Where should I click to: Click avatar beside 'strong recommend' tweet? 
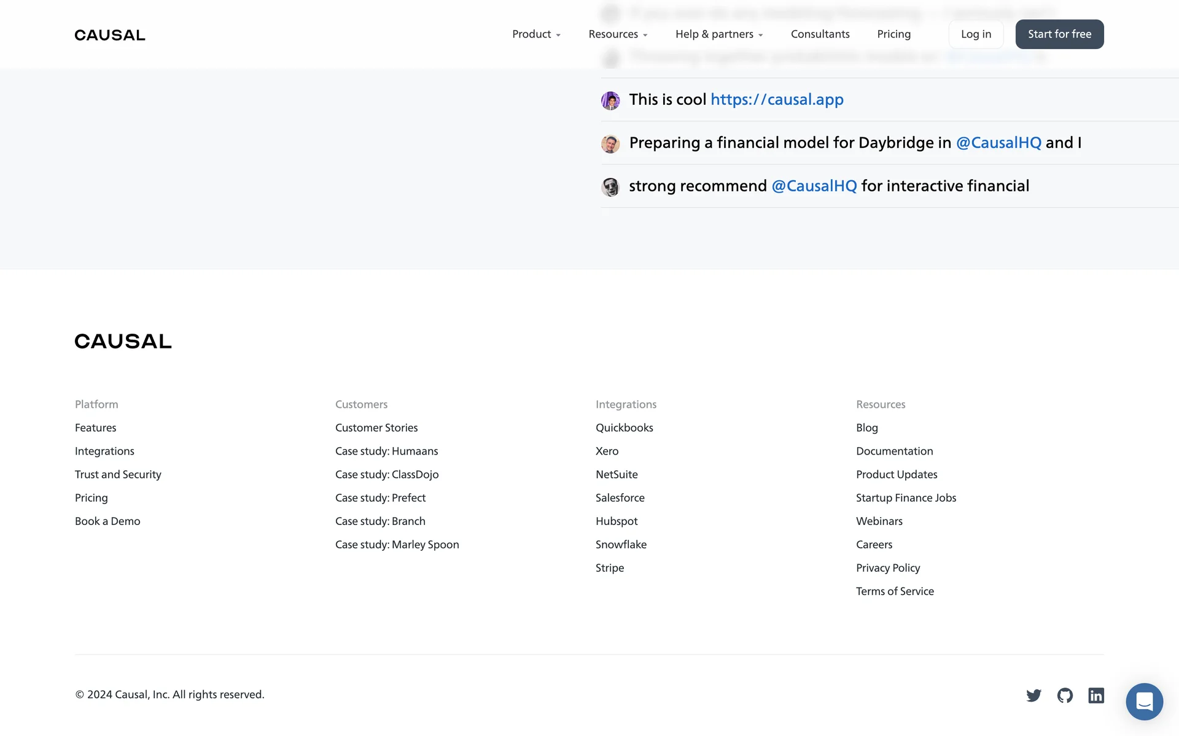click(610, 186)
